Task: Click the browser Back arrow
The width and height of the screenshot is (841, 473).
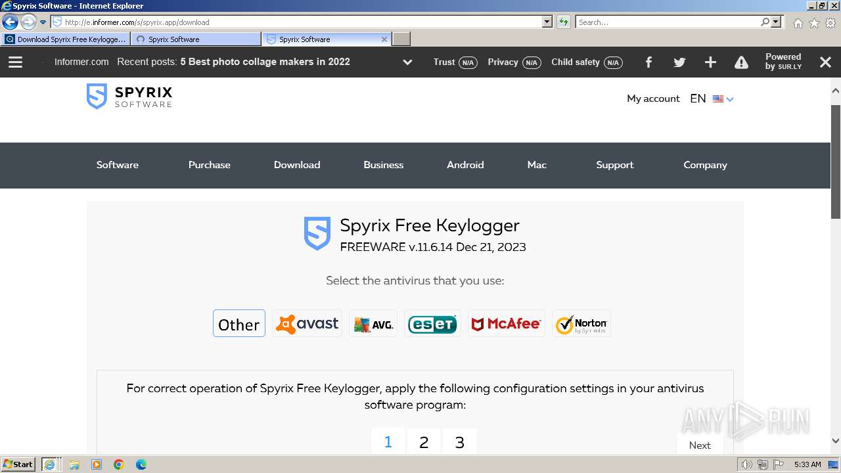Action: click(x=10, y=22)
